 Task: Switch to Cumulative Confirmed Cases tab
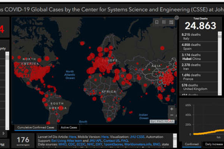(35, 128)
